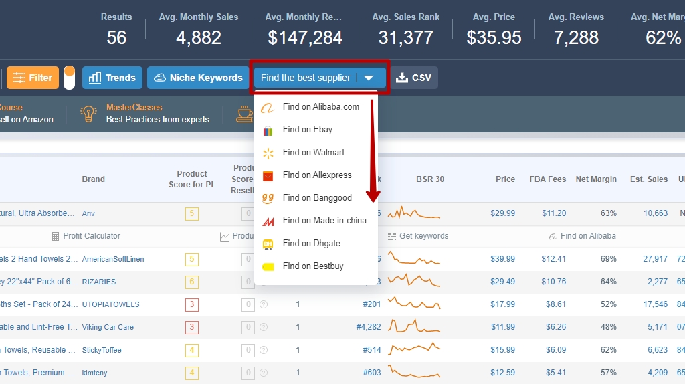
Task: Click the help icon in StickyToffee row
Action: (264, 350)
